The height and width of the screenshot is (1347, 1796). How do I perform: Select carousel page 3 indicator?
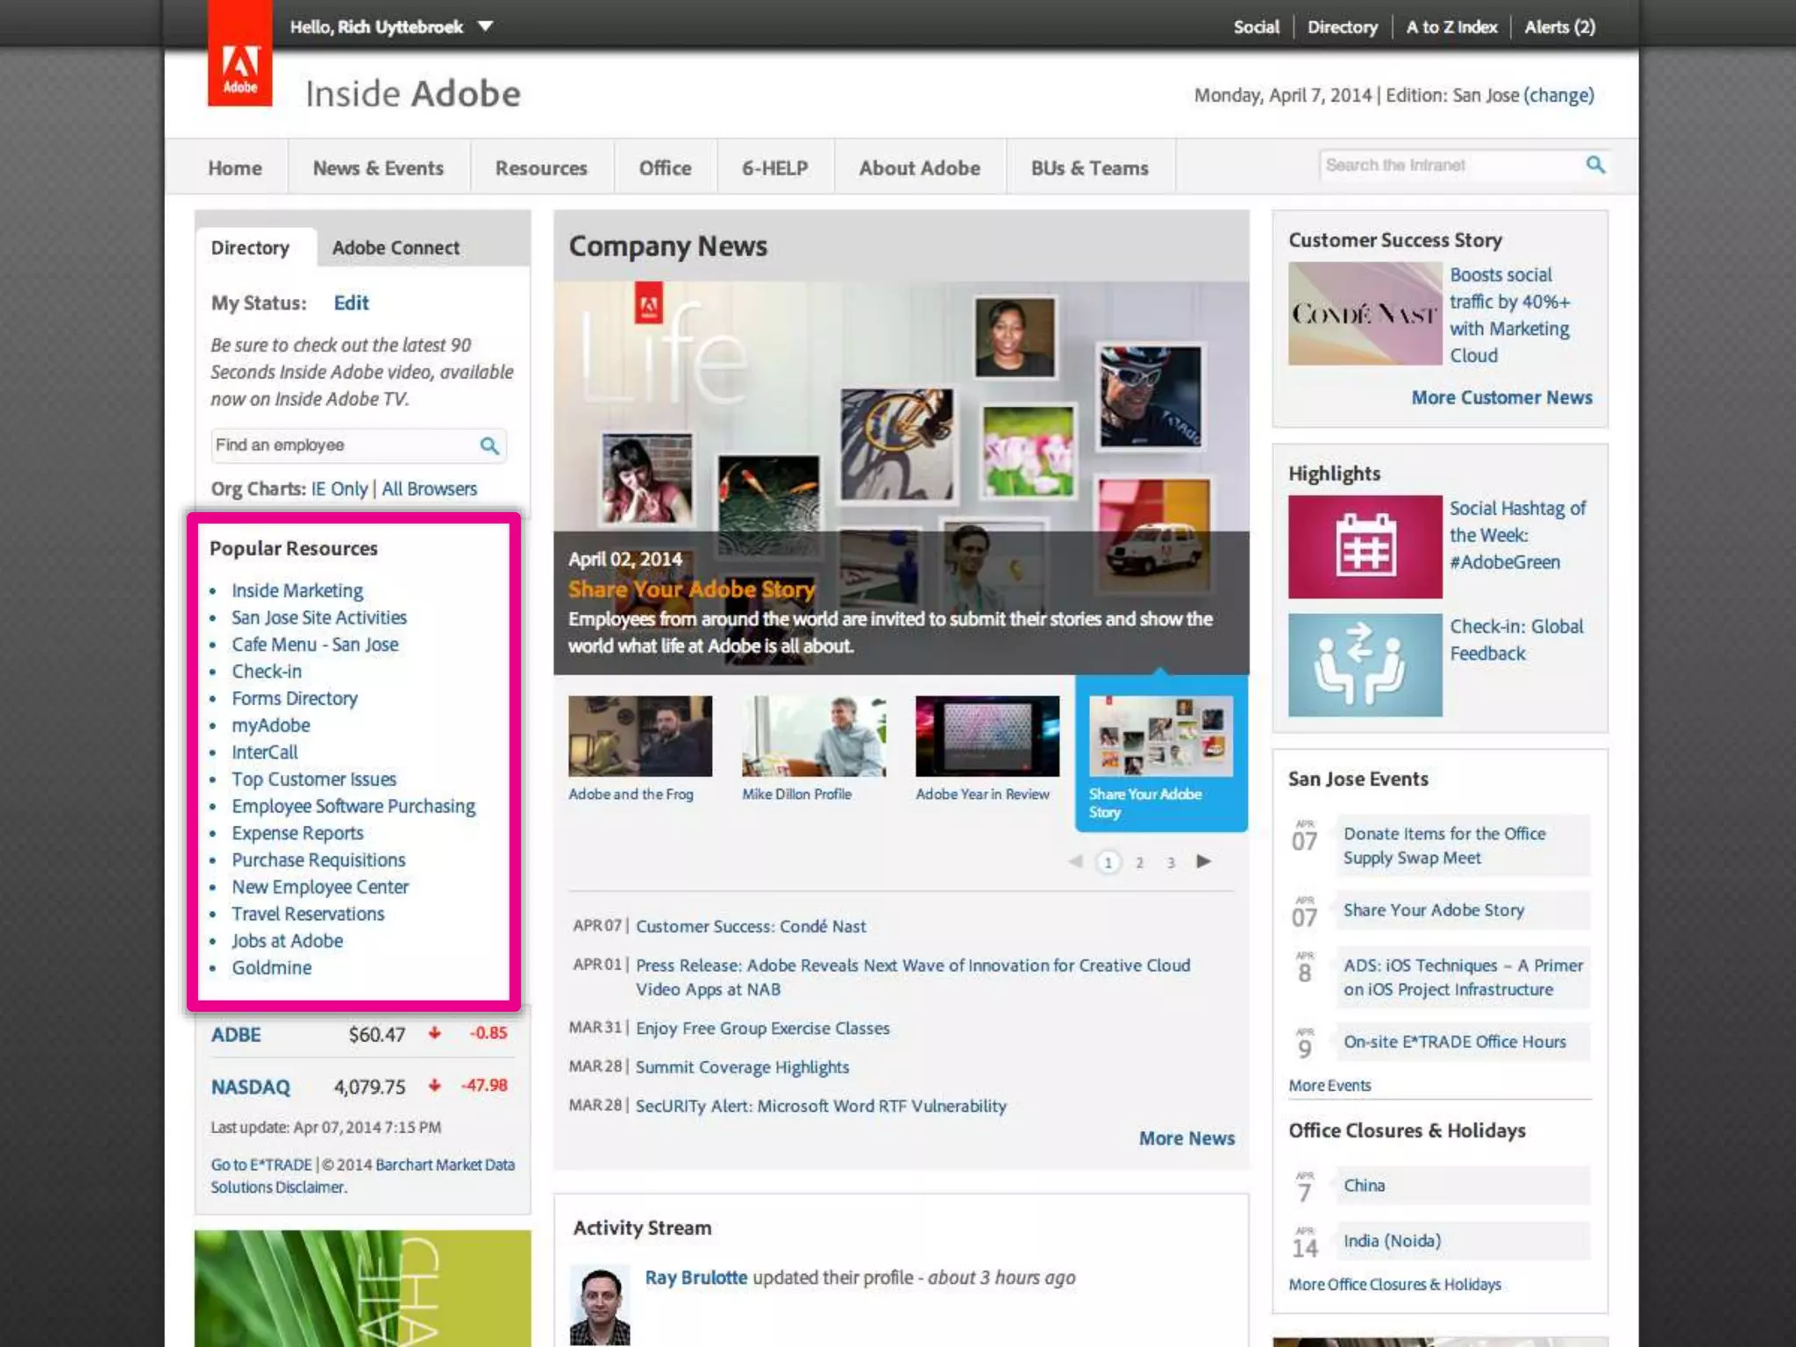click(1171, 862)
